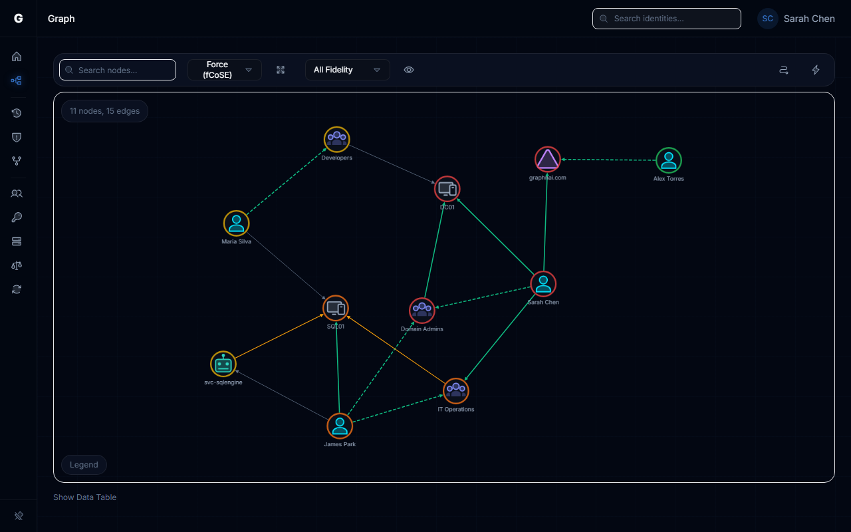
Task: Toggle node visibility with the eye icon
Action: click(409, 69)
